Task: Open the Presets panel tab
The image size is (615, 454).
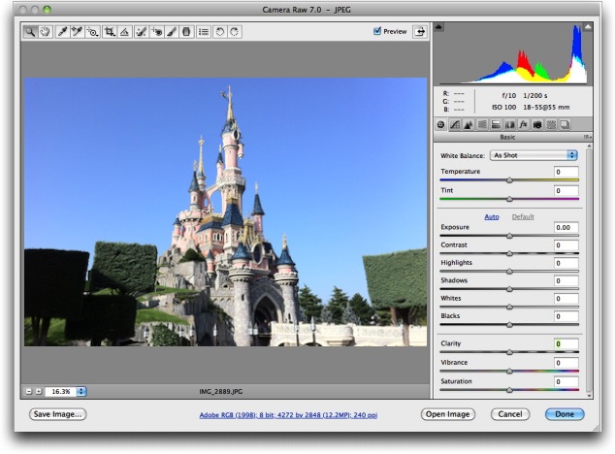Action: click(551, 125)
